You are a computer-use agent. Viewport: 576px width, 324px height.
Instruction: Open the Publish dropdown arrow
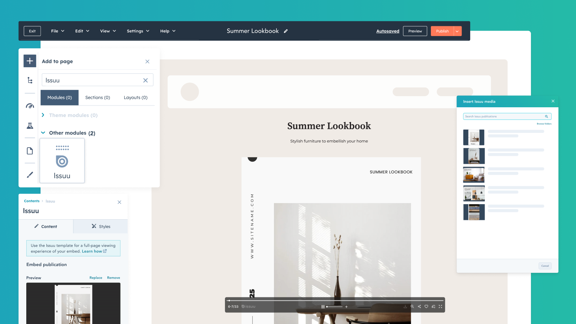(457, 31)
